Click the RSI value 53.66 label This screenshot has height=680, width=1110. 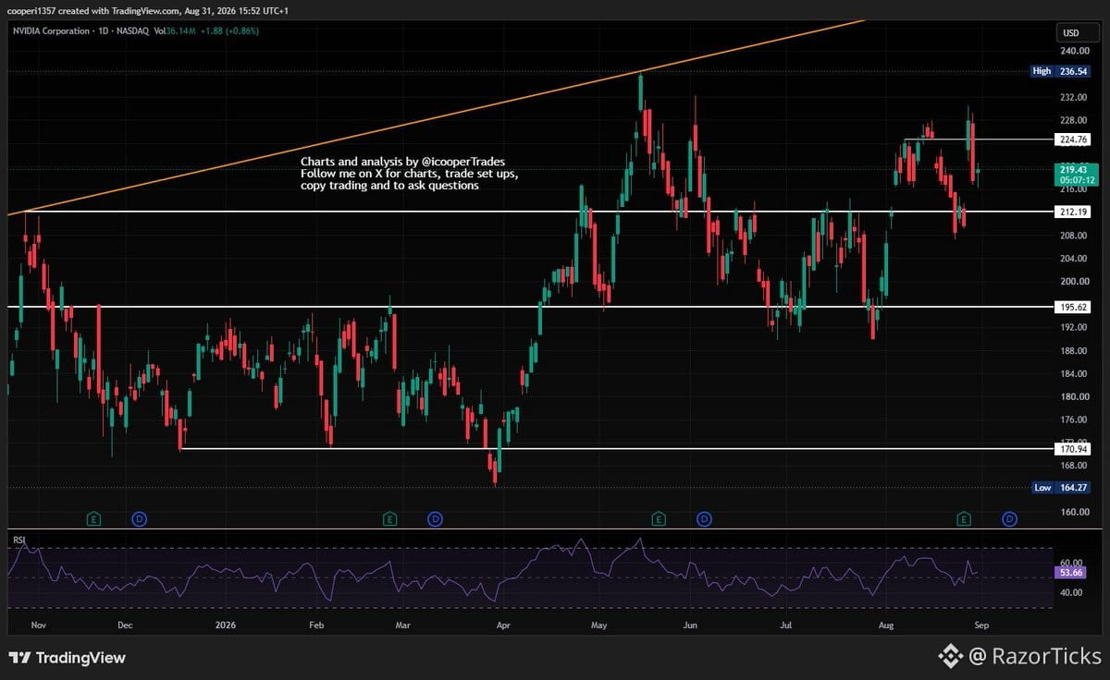1073,573
